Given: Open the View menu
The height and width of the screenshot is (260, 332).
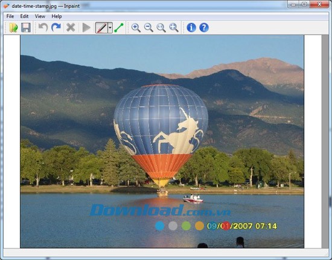Looking at the screenshot, I should [x=40, y=16].
